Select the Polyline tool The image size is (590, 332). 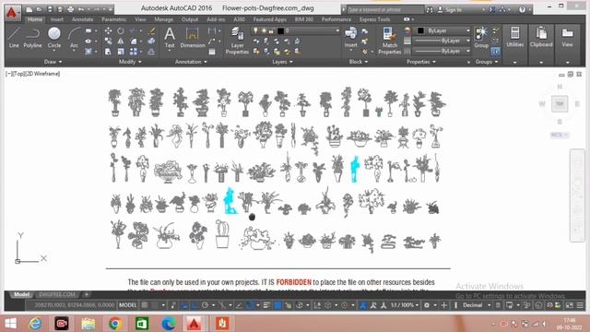pos(33,38)
